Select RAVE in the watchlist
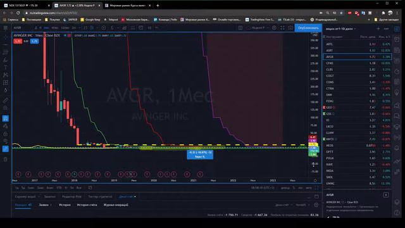Screen dimensions: 405x228 [x=358, y=165]
